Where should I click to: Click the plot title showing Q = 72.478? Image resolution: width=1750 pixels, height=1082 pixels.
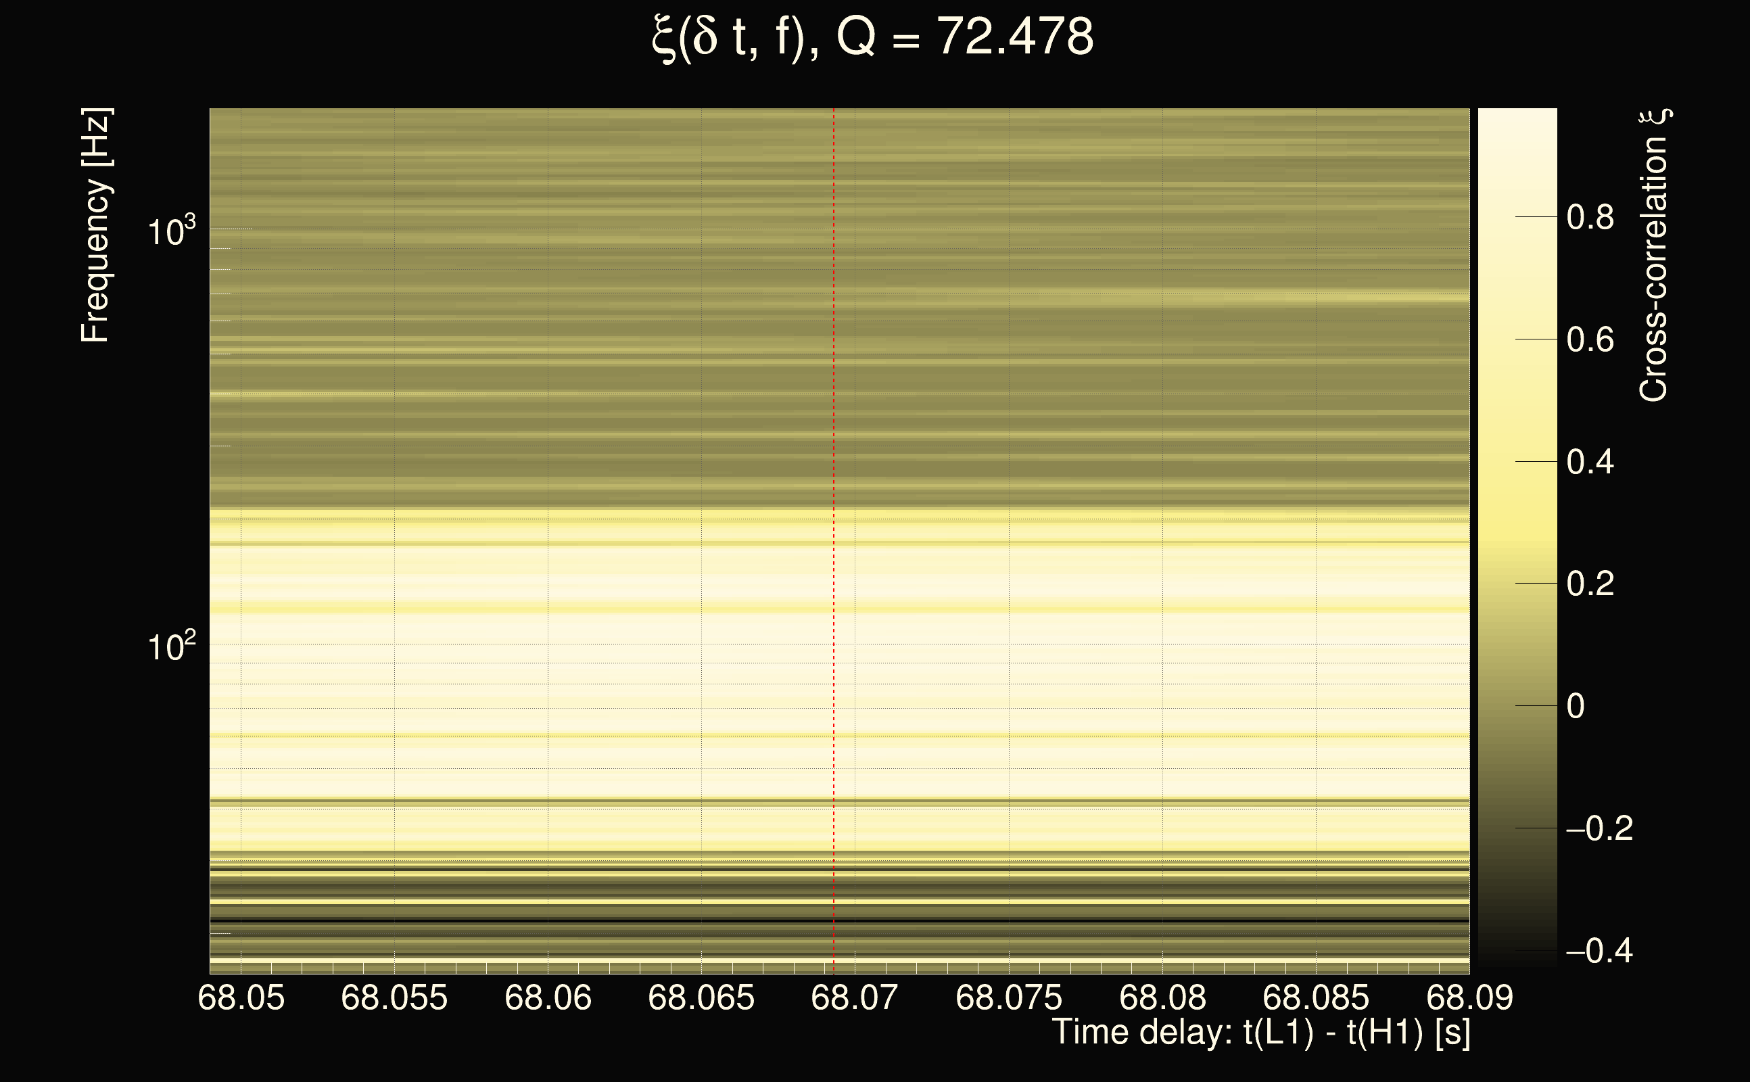tap(873, 37)
